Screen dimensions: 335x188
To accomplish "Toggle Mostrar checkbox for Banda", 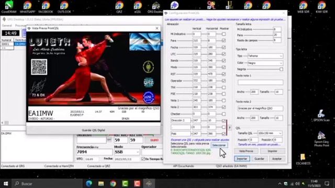I will pyautogui.click(x=224, y=61).
